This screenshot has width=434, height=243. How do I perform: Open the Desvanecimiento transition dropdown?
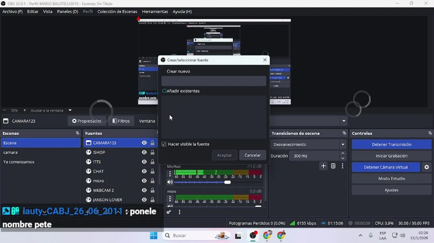pyautogui.click(x=309, y=144)
